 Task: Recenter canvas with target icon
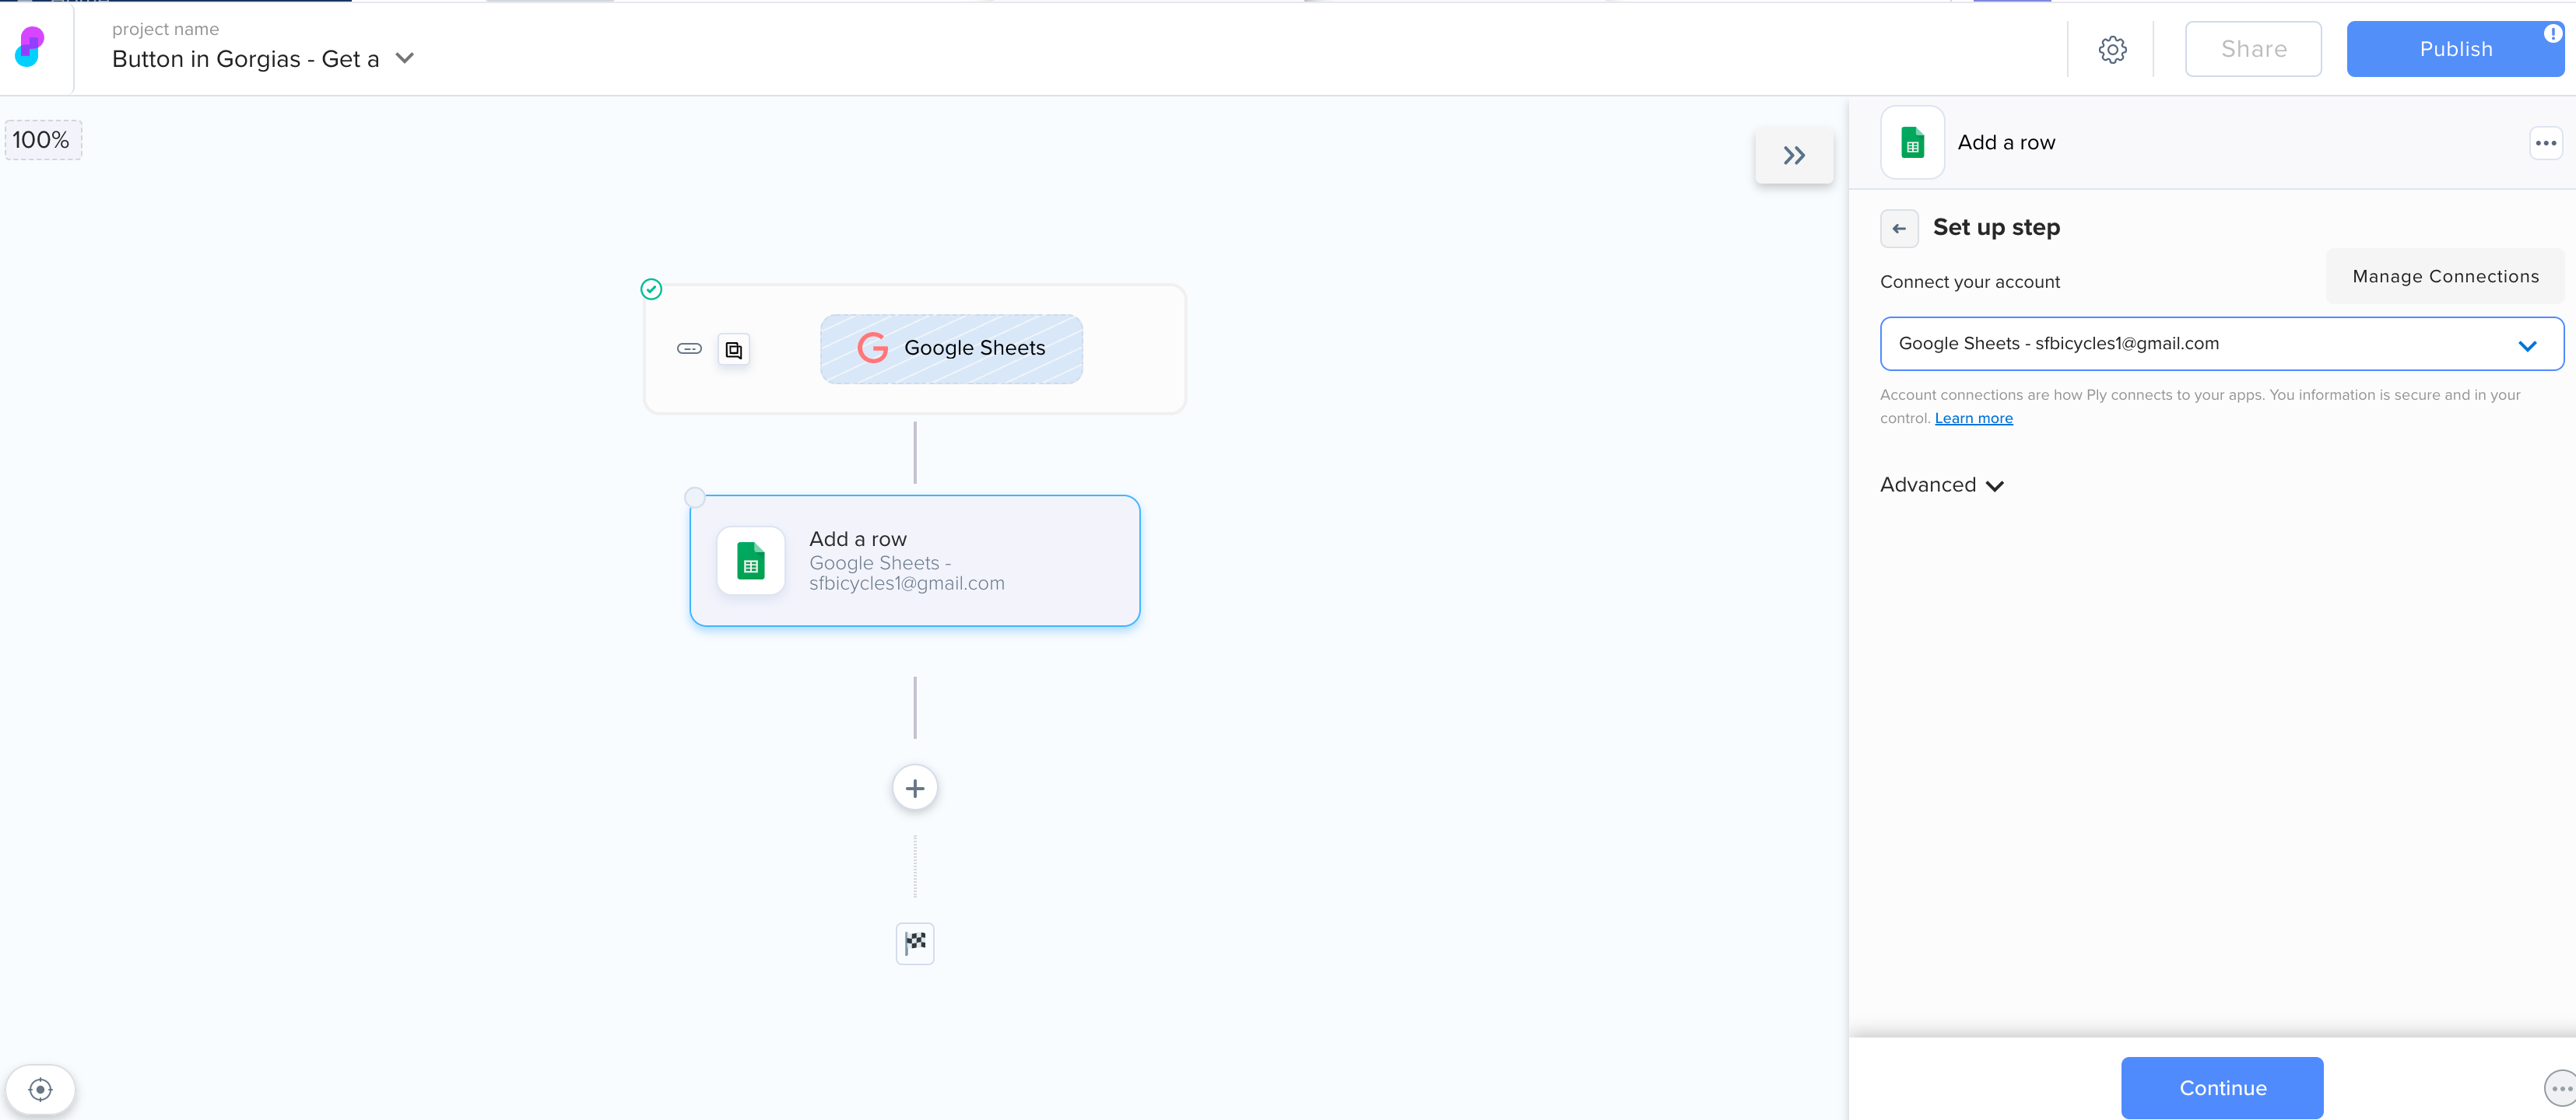point(40,1089)
